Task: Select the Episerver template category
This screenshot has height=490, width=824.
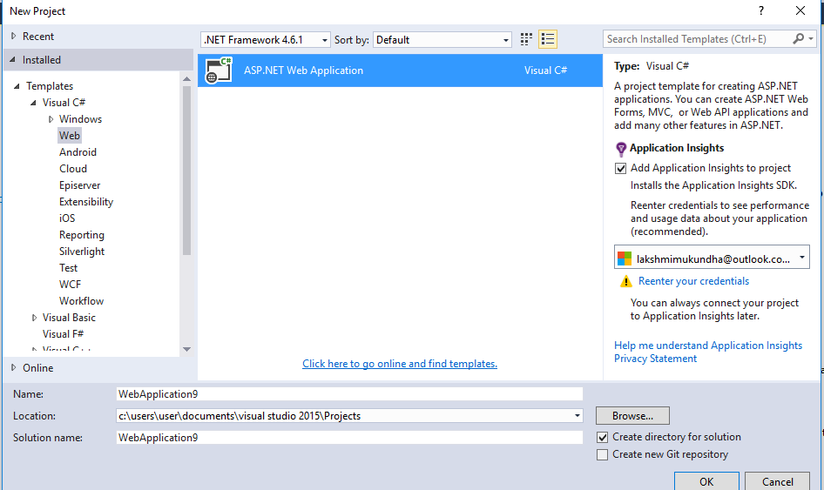Action: click(x=80, y=185)
